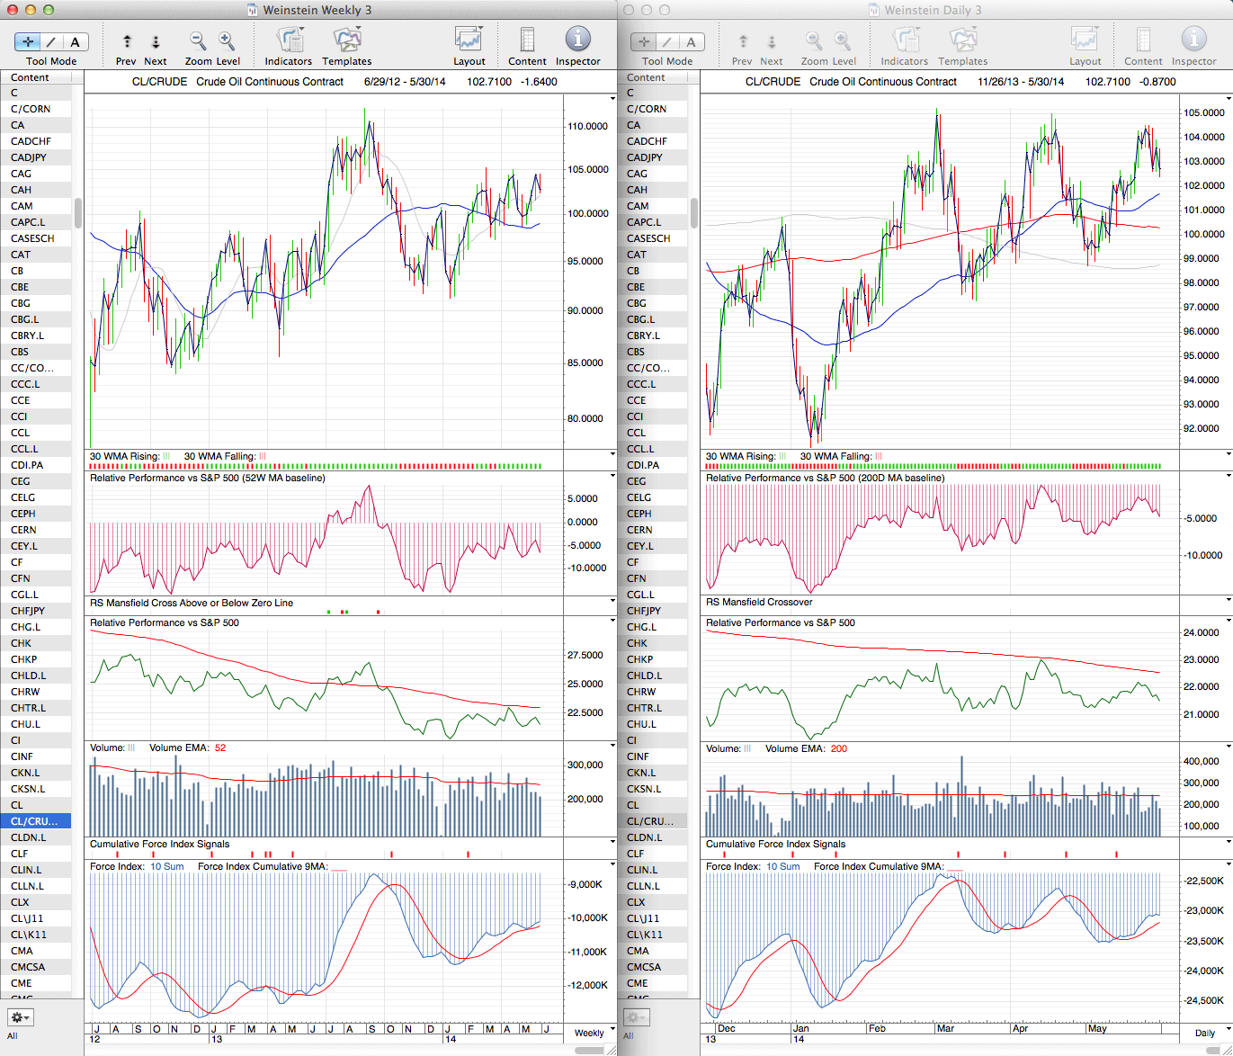The width and height of the screenshot is (1233, 1056).
Task: Open Indicators in the Weekly window toolbar
Action: click(x=289, y=40)
